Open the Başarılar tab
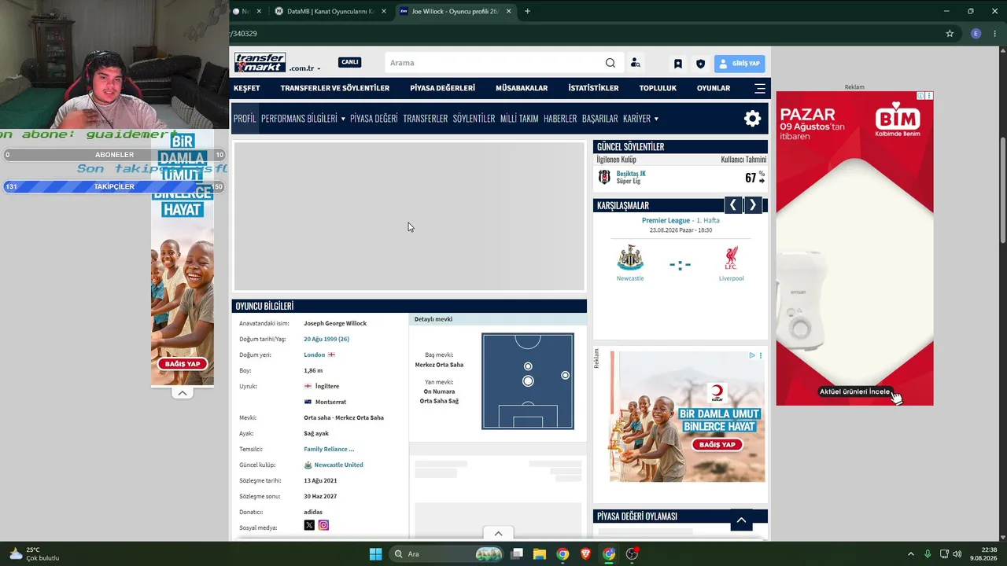Screen dimensions: 1007x566 [599, 119]
